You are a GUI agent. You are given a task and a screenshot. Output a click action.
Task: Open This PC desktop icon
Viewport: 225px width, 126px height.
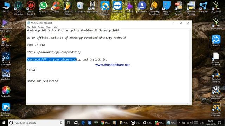6,7
